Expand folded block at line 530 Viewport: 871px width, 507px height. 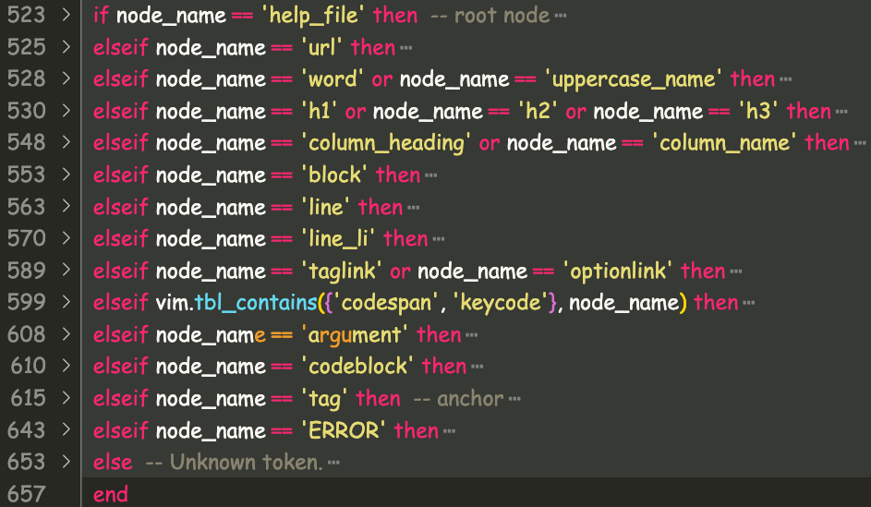tap(67, 112)
